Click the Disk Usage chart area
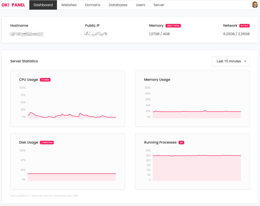The height and width of the screenshot is (206, 260). tap(72, 177)
